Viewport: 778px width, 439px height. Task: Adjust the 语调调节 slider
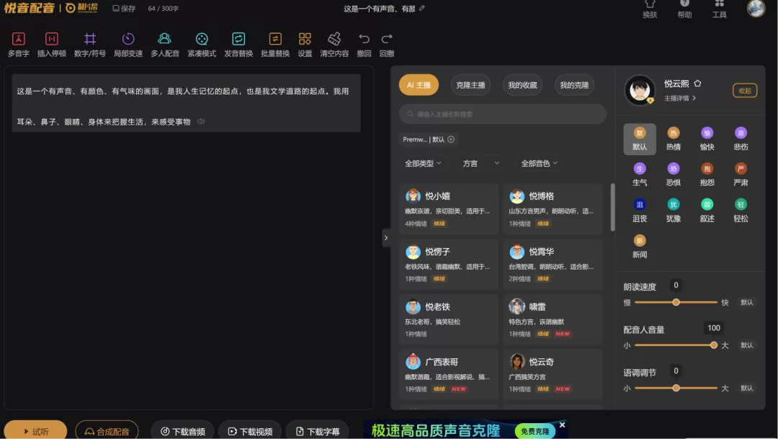click(676, 388)
